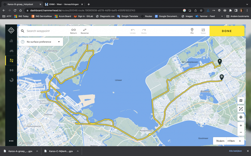Click the browser address bar URL
The width and height of the screenshot is (251, 156).
point(83,10)
